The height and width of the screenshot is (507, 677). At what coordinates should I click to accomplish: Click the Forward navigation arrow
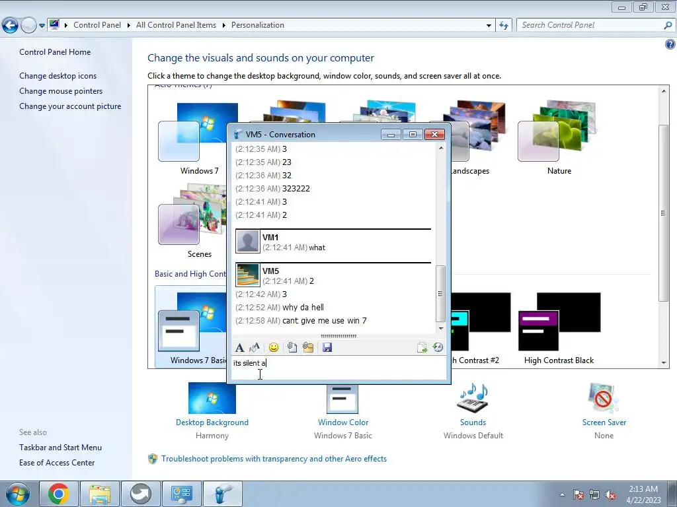28,26
